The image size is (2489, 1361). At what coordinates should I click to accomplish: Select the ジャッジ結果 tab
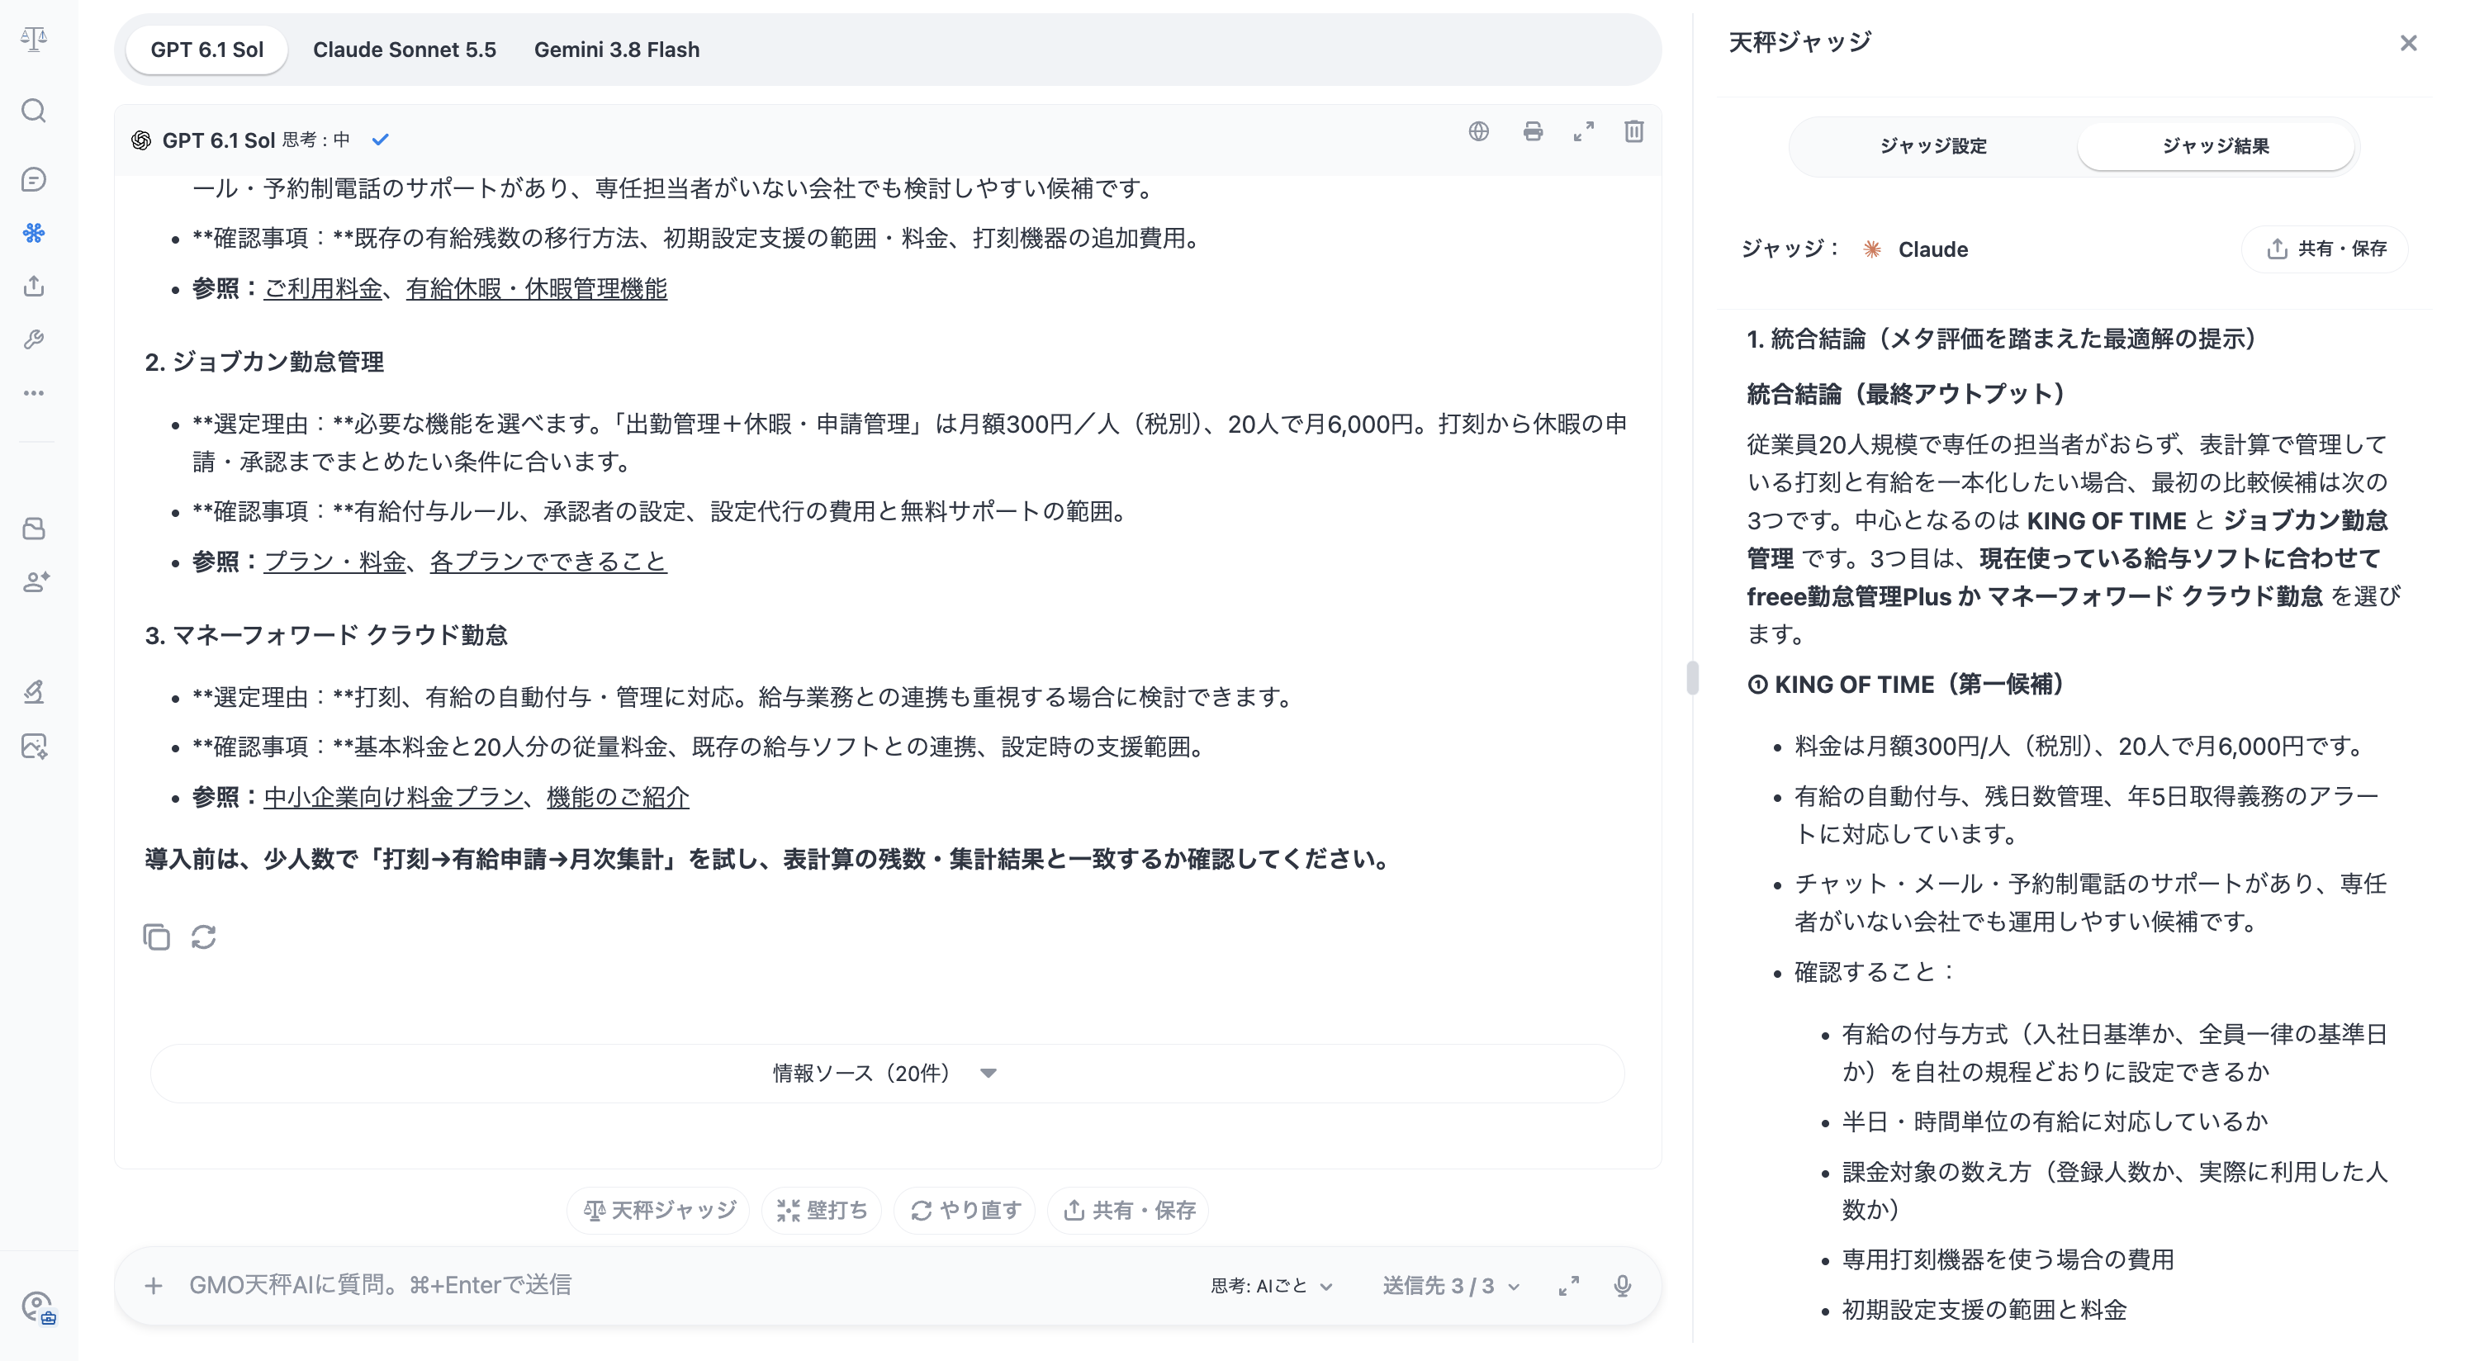click(x=2216, y=146)
